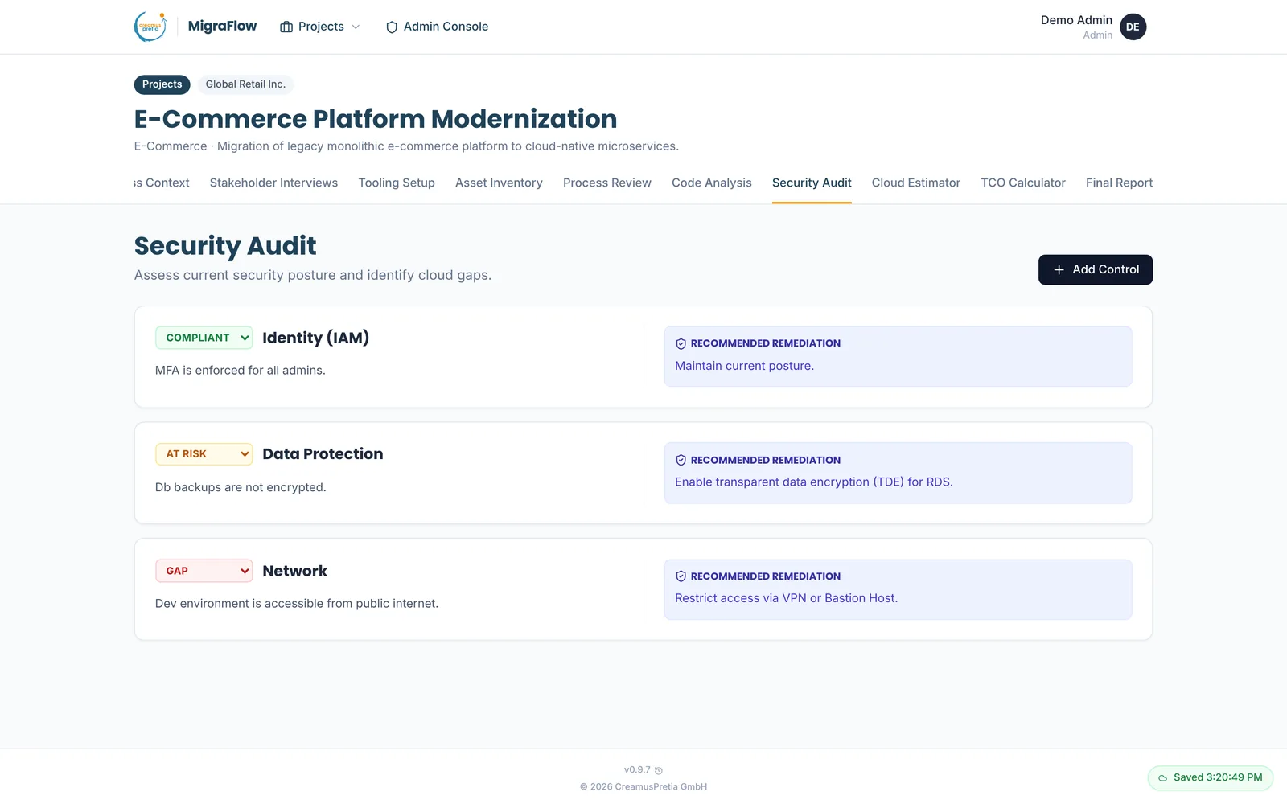Viewport: 1287px width, 804px height.
Task: Click the shield icon in Data Protection remediation
Action: [x=681, y=460]
